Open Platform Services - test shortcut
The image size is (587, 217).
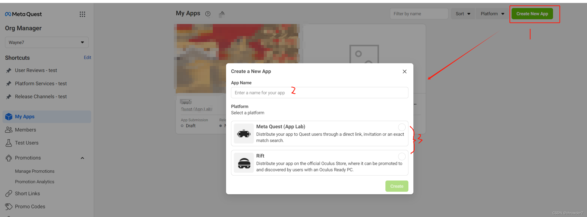(41, 83)
